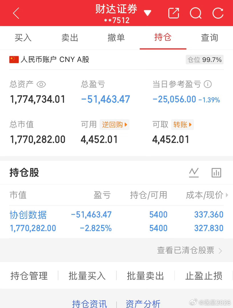Tap the 协创数据 market value 1,770,282.00
This screenshot has height=308, width=233.
pos(33,228)
